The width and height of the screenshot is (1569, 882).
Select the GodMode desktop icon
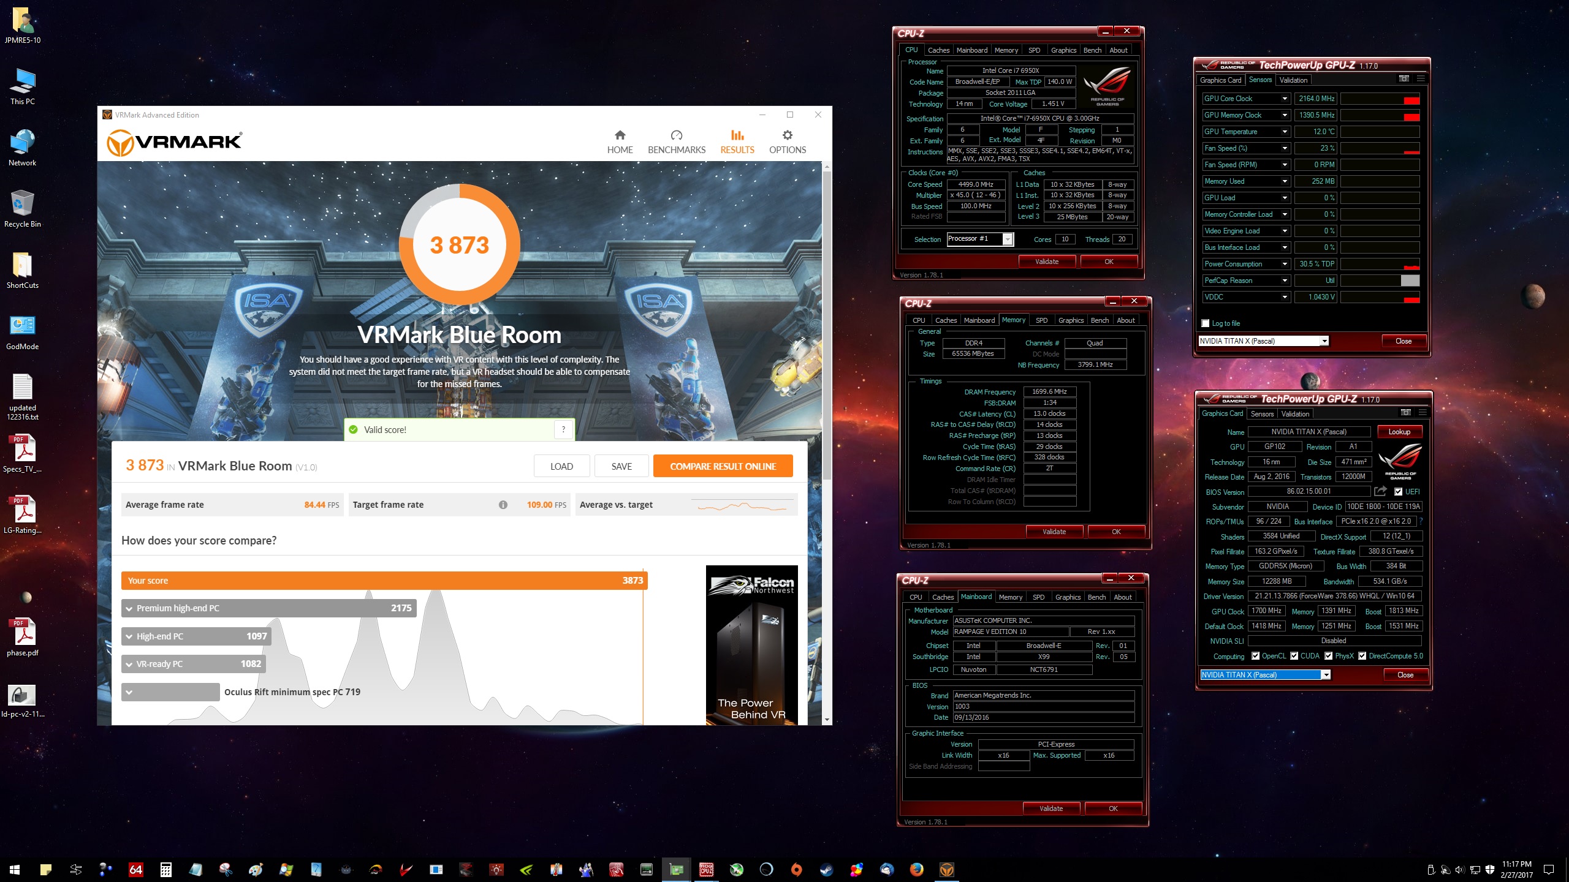(22, 331)
